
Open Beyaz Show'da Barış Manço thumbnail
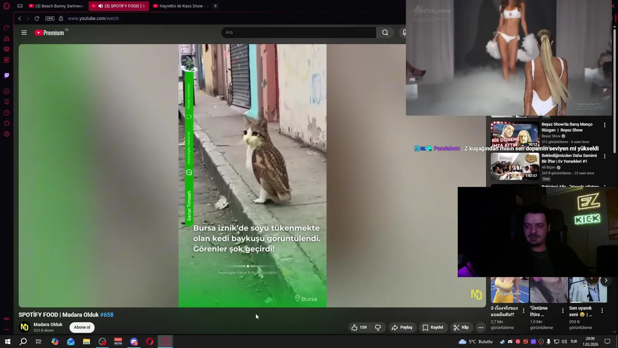click(515, 134)
